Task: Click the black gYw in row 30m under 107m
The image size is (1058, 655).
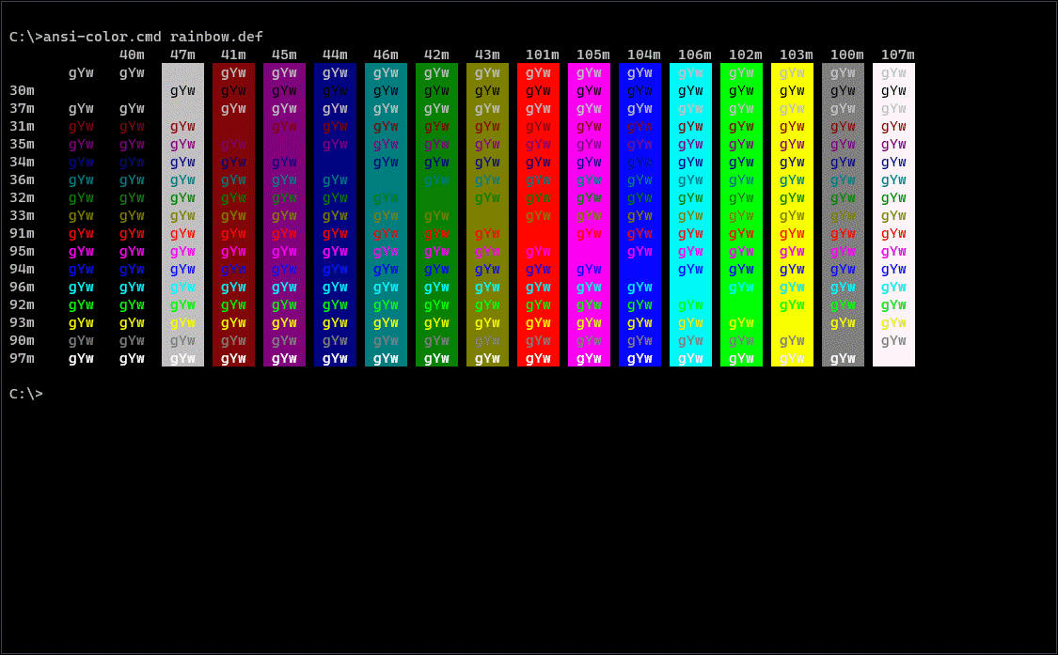Action: click(x=894, y=91)
